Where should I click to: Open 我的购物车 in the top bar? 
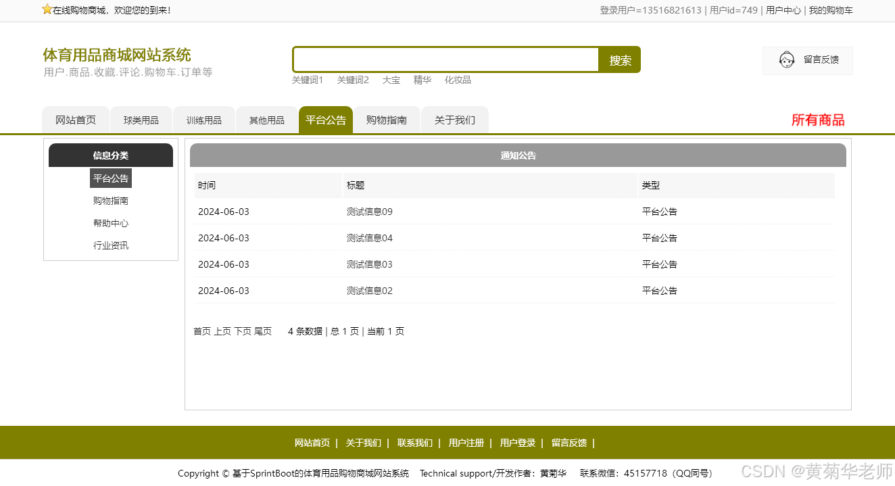(831, 10)
